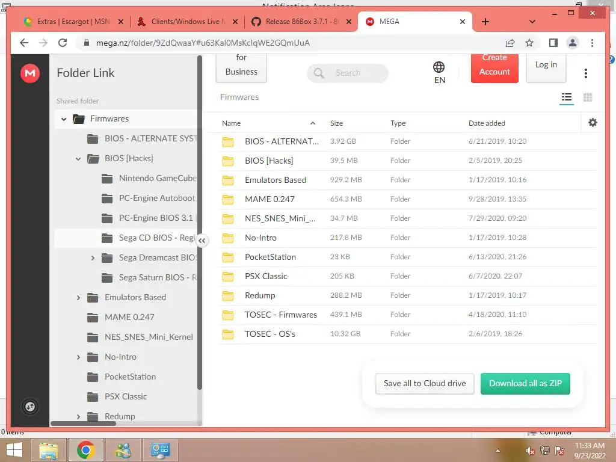
Task: Select the PSX Classic row in the list
Action: pyautogui.click(x=408, y=276)
